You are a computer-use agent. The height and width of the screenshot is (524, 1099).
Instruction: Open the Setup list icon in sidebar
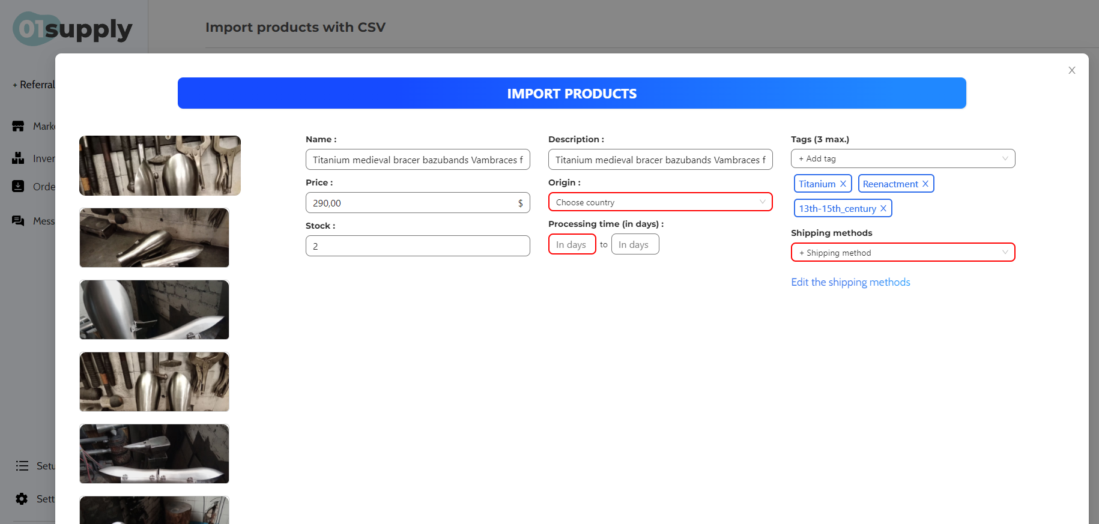pos(22,466)
